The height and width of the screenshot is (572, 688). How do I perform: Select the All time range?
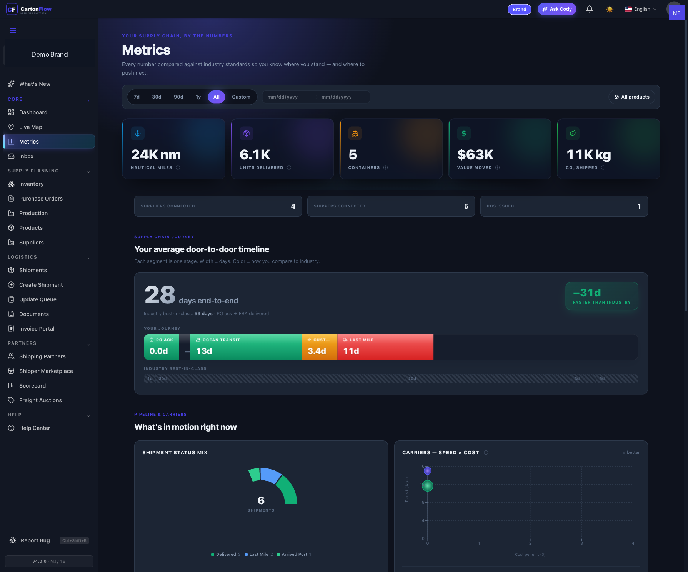click(x=217, y=97)
